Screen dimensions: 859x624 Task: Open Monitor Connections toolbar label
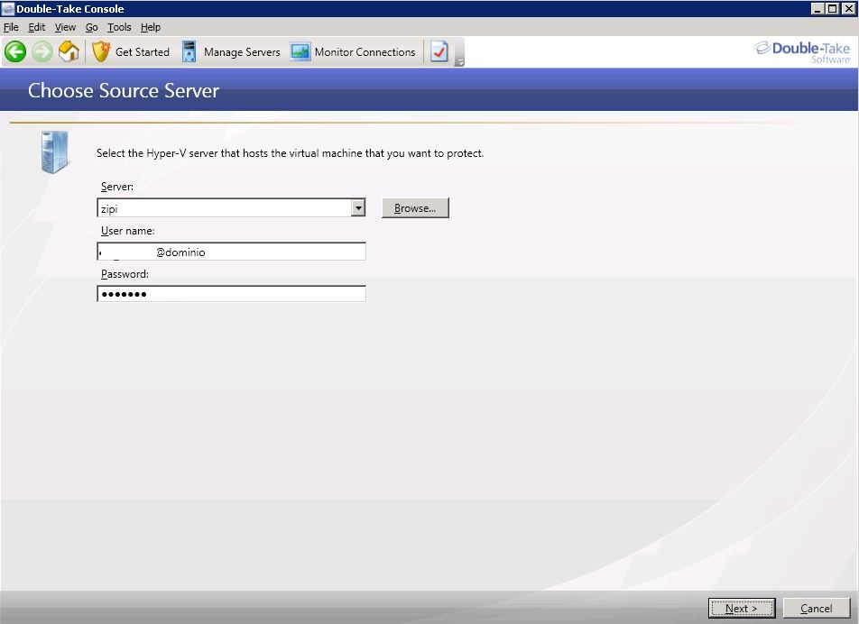click(365, 52)
